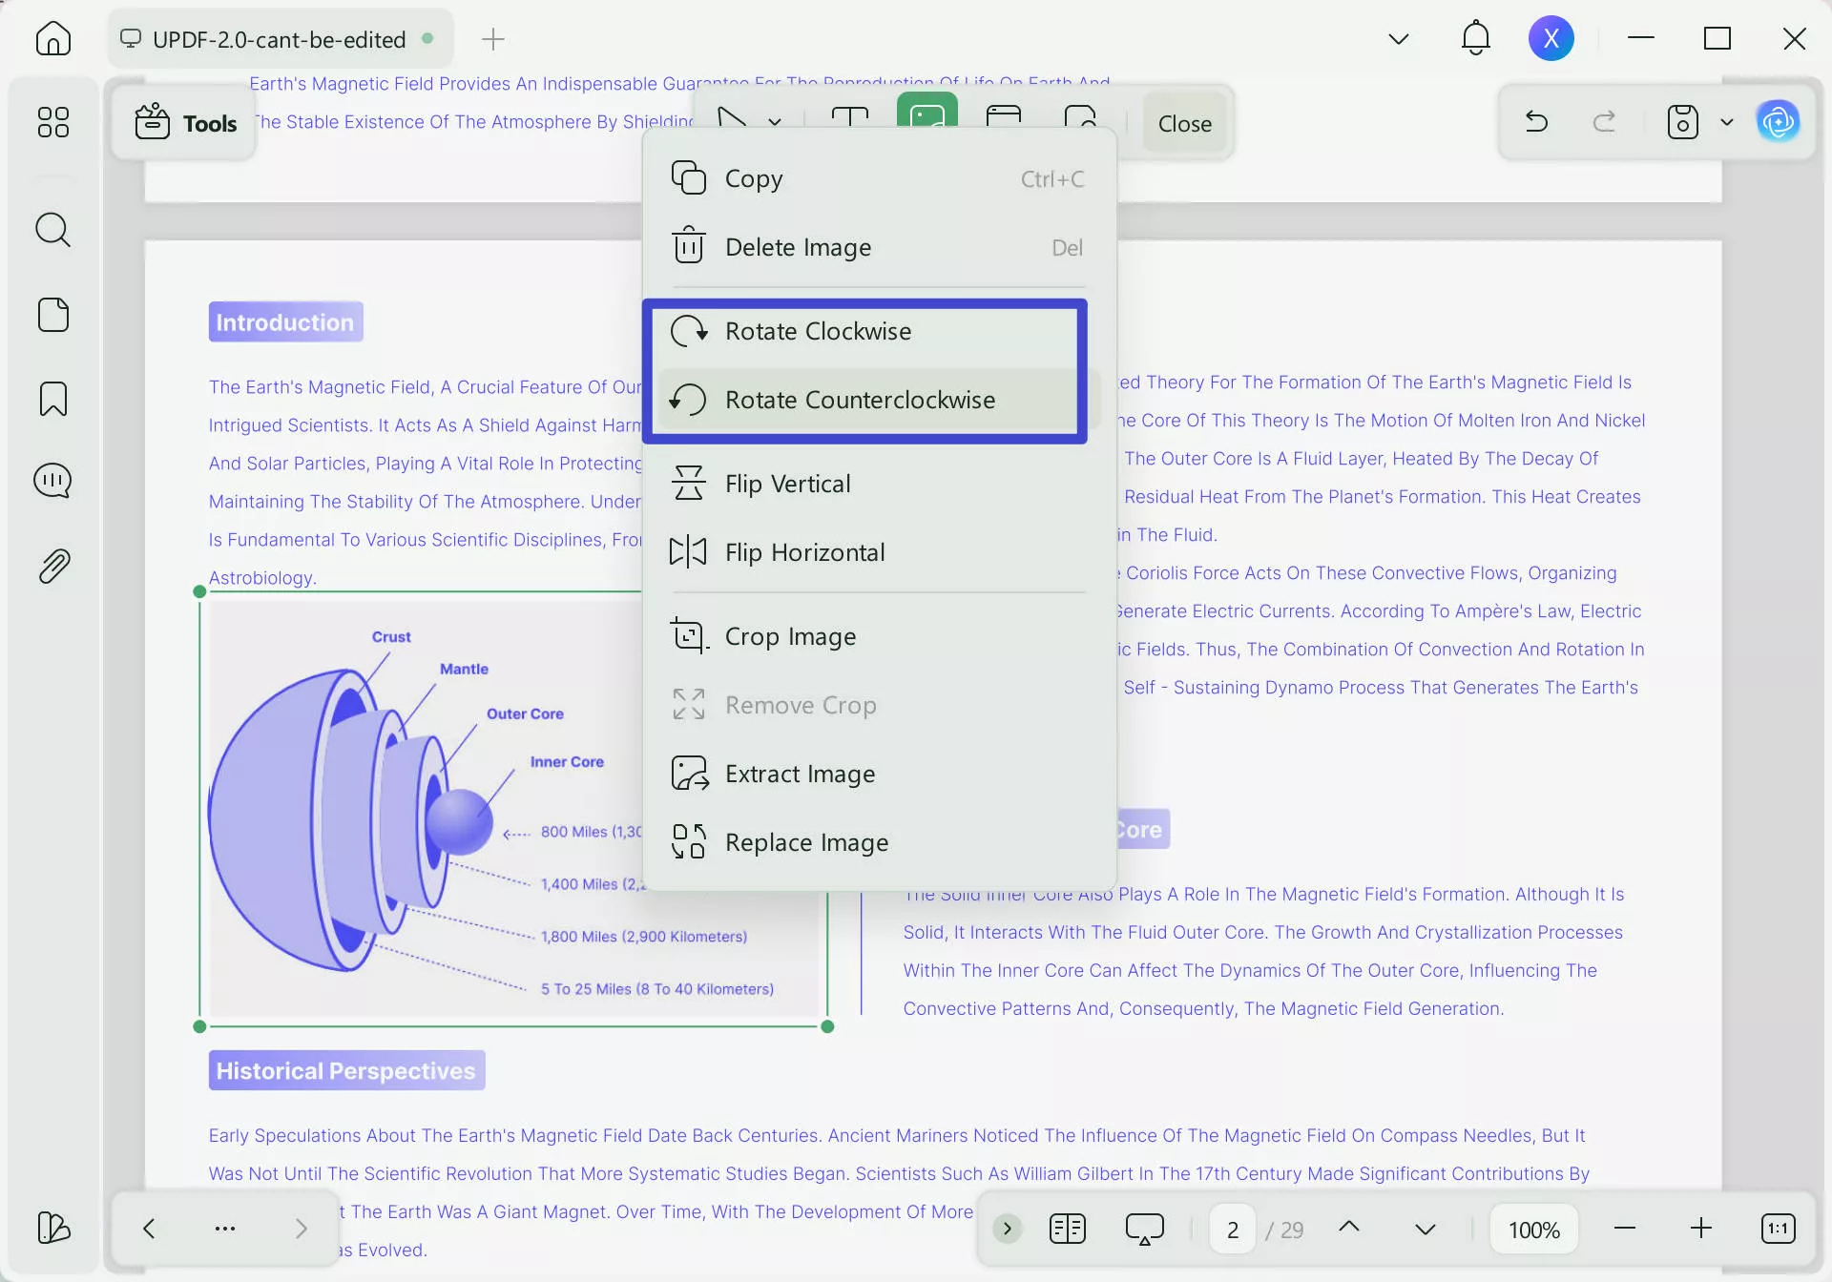This screenshot has width=1832, height=1282.
Task: Select Extract Image menu entry
Action: 799,774
